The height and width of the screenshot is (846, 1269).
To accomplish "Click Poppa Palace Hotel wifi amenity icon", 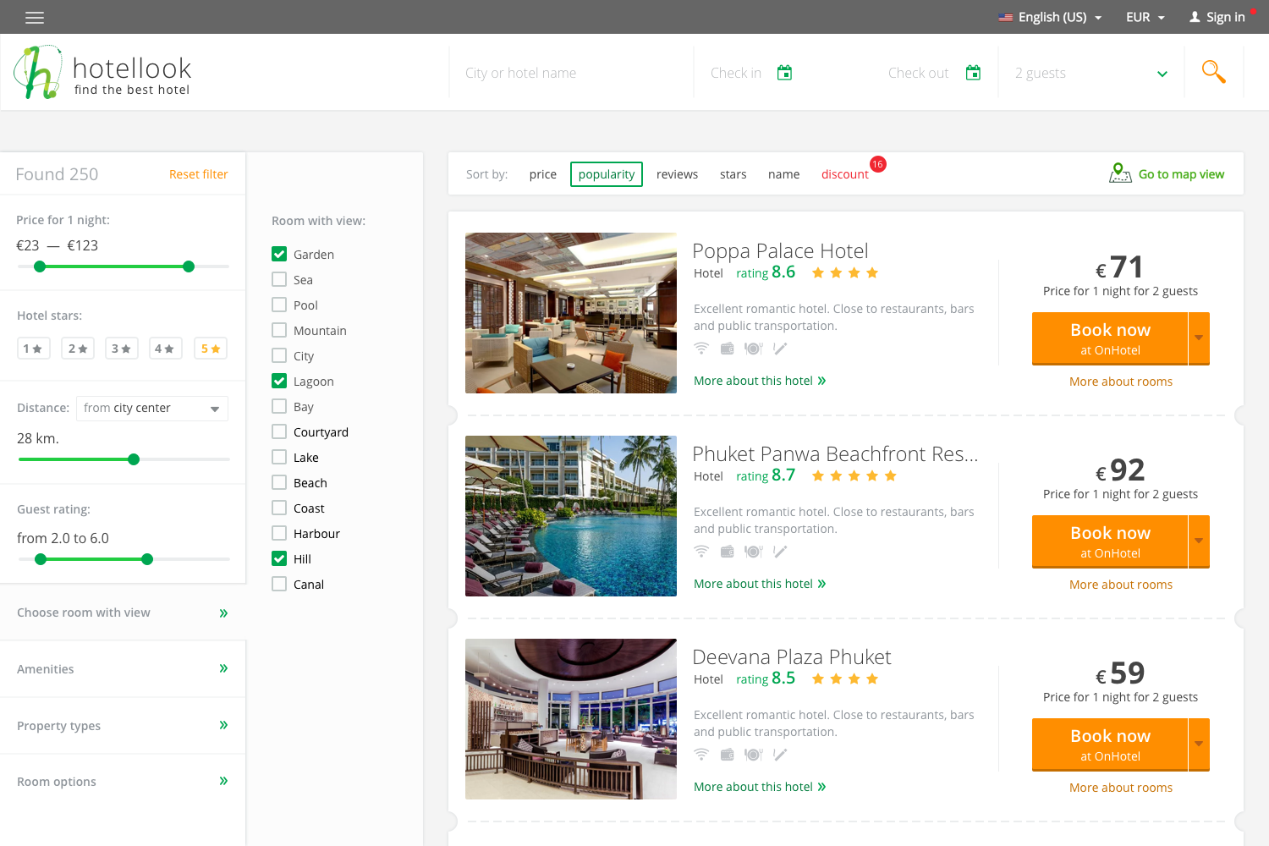I will point(701,349).
